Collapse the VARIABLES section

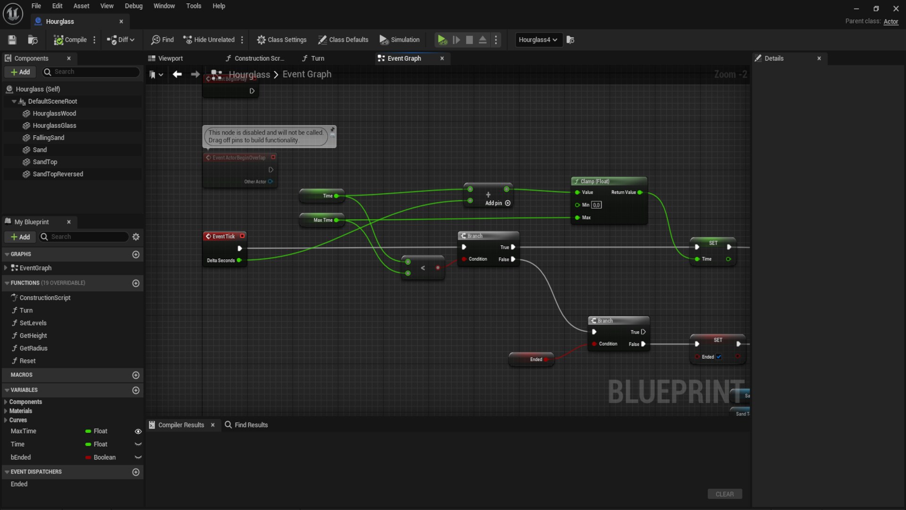point(7,390)
